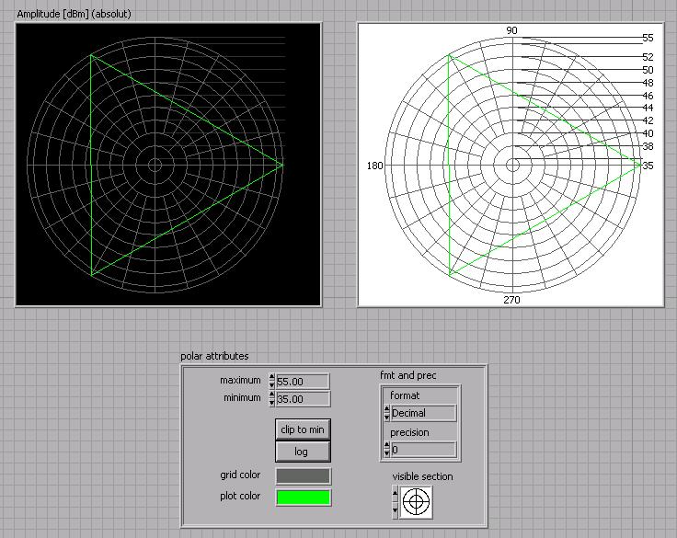Increase the precision value with up arrow
The image size is (677, 538).
386,446
